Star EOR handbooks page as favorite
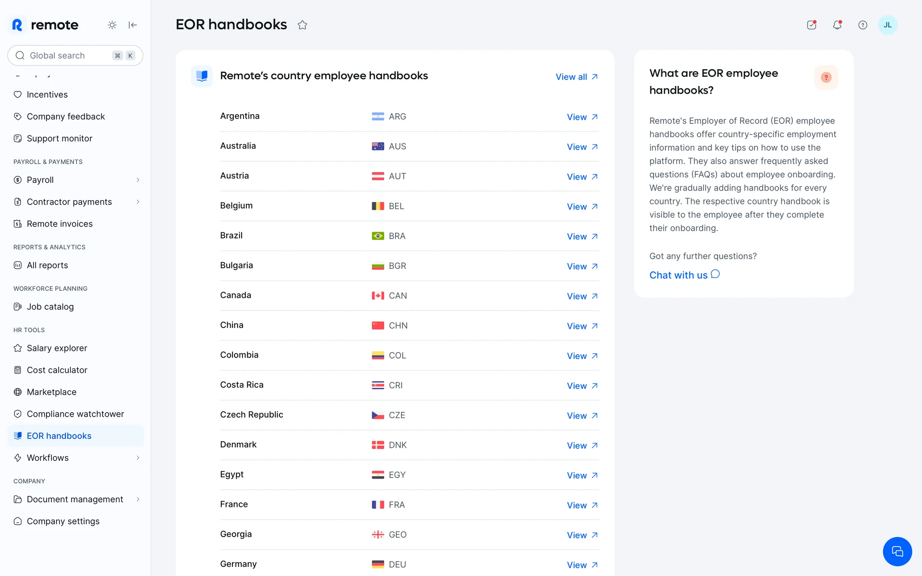This screenshot has width=922, height=576. click(302, 25)
